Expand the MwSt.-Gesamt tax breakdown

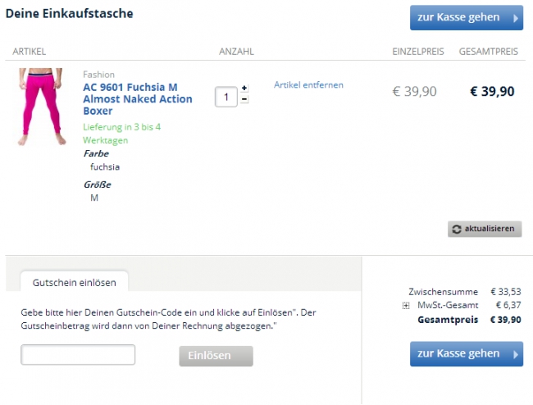(406, 306)
